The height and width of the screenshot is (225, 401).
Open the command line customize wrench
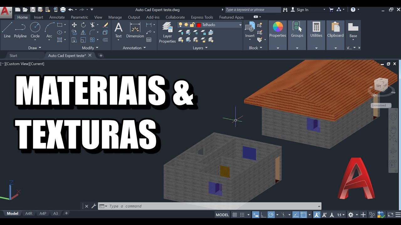tap(94, 206)
